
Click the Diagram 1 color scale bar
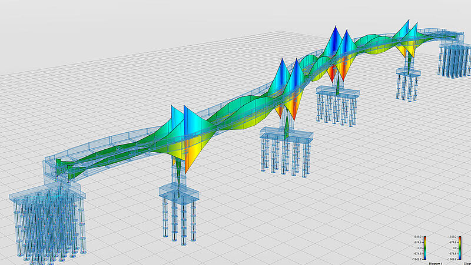425,248
